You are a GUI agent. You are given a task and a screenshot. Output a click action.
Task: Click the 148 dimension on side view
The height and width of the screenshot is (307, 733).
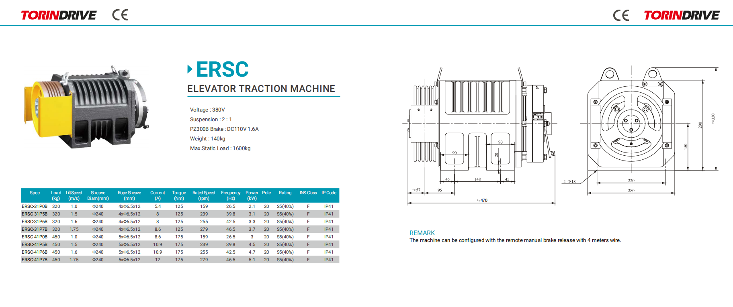coord(477,179)
